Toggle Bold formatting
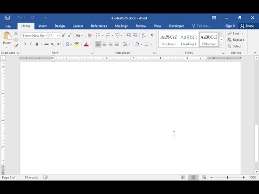Image resolution: width=259 pixels, height=194 pixels. coord(25,44)
